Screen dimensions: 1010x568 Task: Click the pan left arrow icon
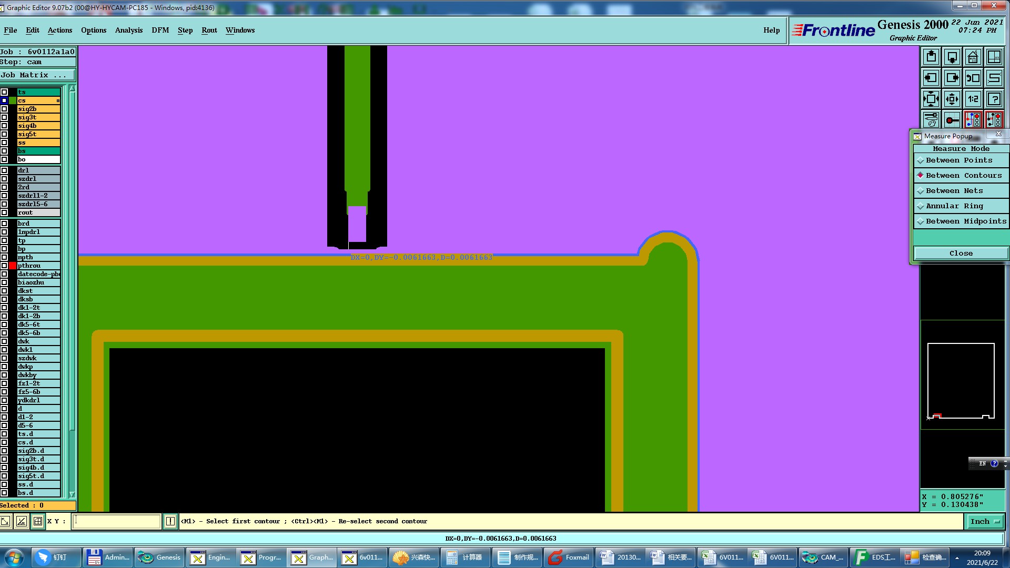[x=931, y=78]
